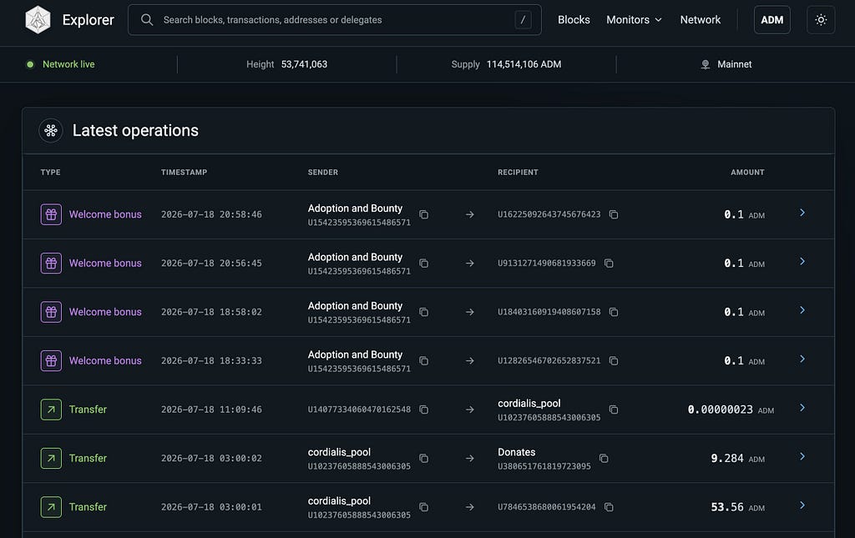Click the Mainnet network icon
Viewport: 855px width, 538px height.
705,64
